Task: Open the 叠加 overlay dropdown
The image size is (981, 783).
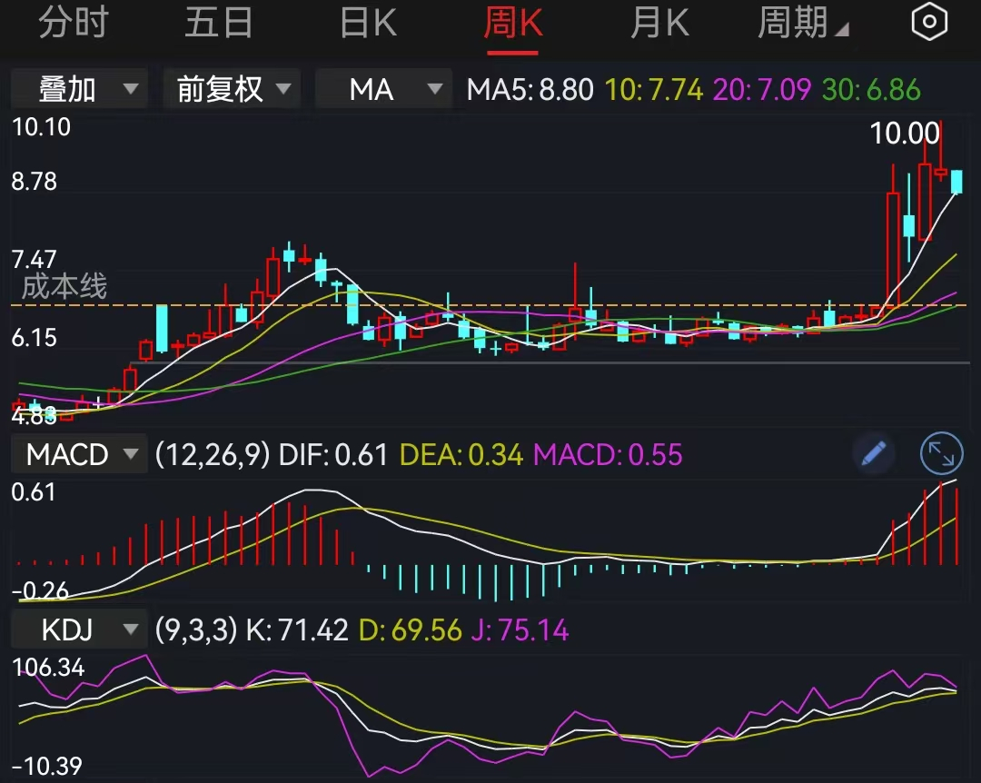Action: (x=78, y=88)
